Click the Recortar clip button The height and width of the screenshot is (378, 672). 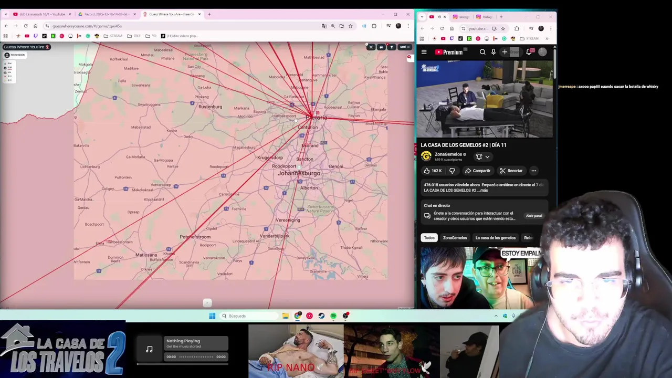pos(511,171)
